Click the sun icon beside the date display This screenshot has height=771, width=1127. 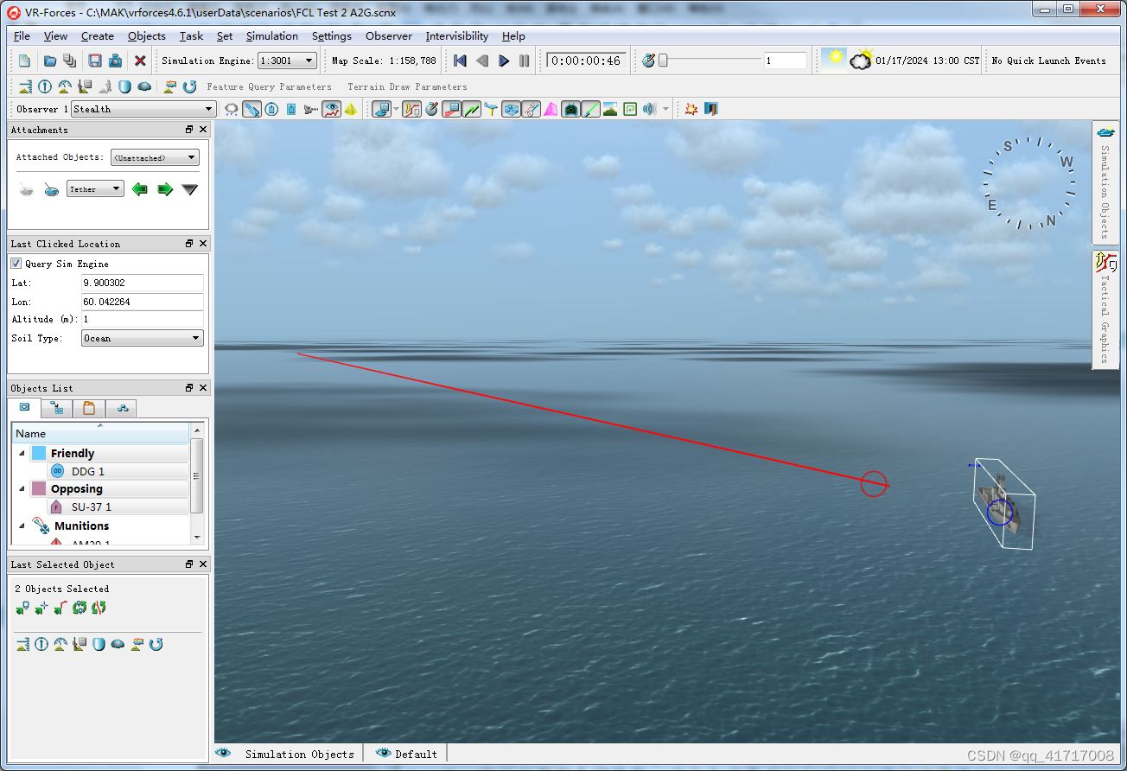click(833, 59)
